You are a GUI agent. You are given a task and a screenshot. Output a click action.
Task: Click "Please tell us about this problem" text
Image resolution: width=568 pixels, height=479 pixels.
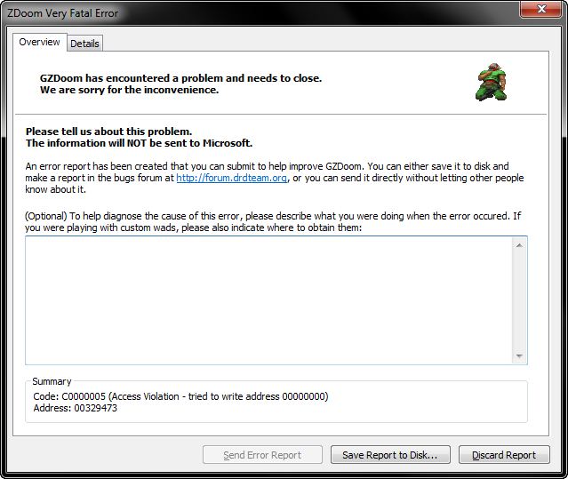pos(108,131)
